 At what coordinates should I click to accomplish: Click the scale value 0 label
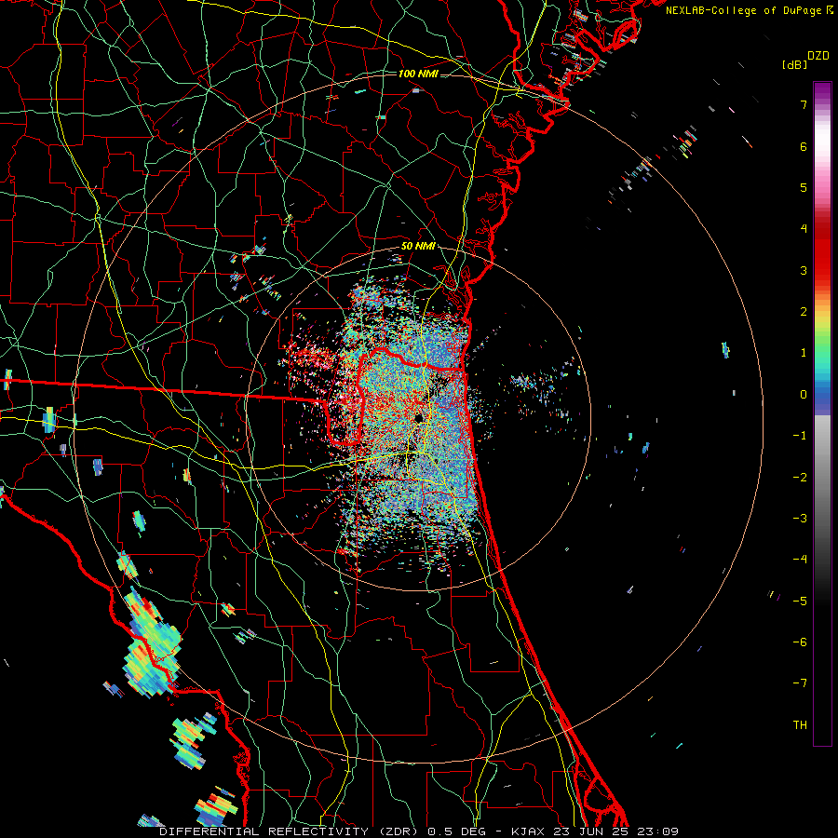pos(804,395)
